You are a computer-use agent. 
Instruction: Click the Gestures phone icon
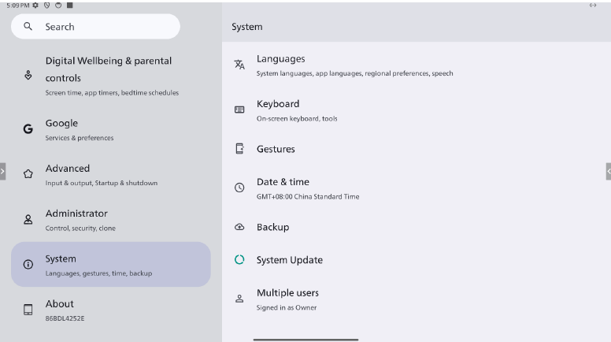coord(239,148)
